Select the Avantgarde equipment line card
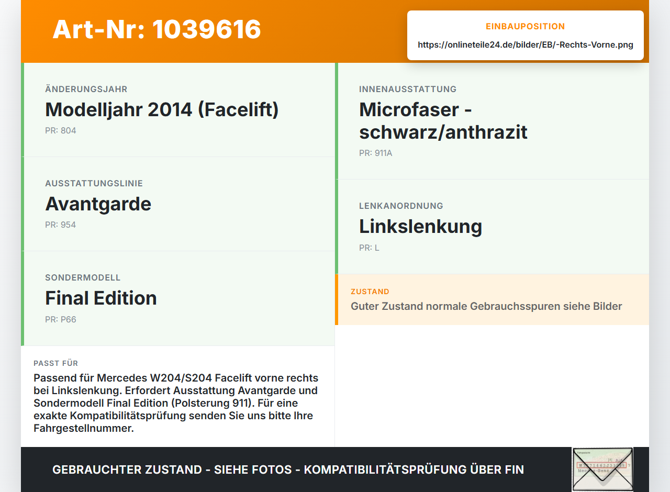The height and width of the screenshot is (492, 670). 178,204
